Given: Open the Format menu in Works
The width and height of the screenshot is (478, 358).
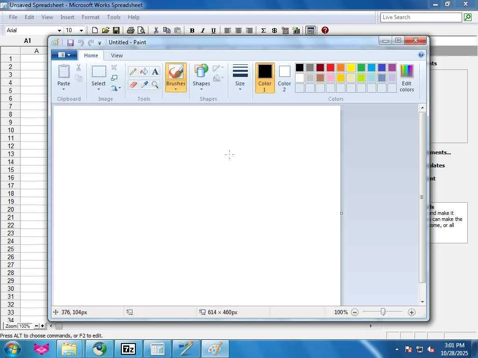Looking at the screenshot, I should [91, 17].
